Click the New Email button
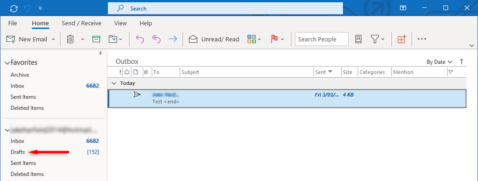478x181 pixels. [27, 39]
